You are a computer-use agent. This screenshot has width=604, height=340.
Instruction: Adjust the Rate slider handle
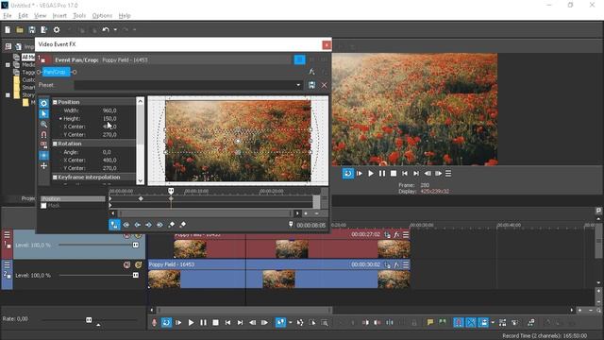(x=89, y=320)
